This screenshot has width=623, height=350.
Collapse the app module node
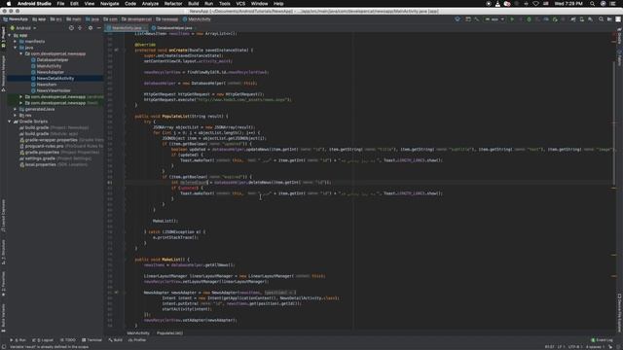pyautogui.click(x=10, y=35)
